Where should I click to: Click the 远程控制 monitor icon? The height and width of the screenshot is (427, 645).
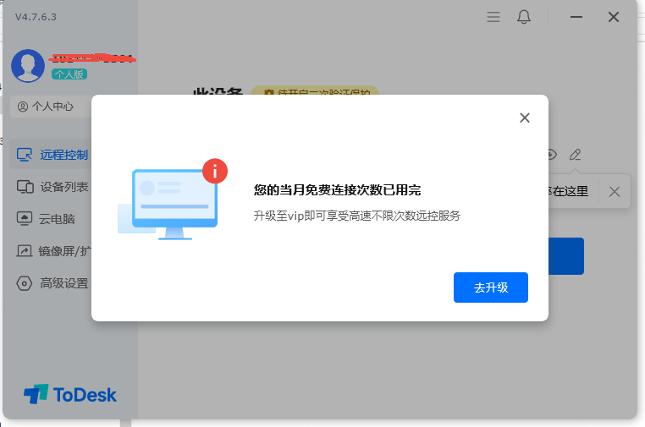point(25,155)
